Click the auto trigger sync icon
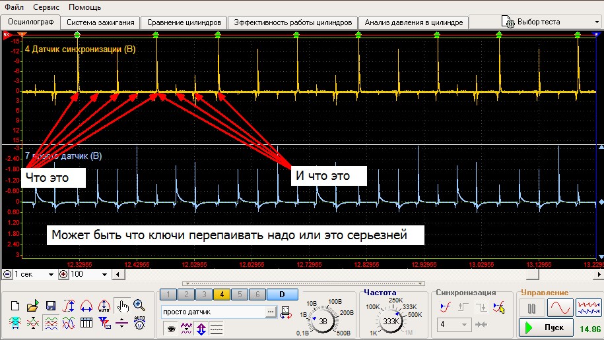Screen dimensions: 604x340 tap(445, 307)
